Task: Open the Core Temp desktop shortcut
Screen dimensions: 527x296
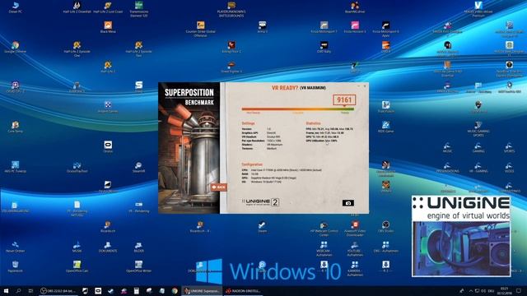Action: pyautogui.click(x=15, y=127)
